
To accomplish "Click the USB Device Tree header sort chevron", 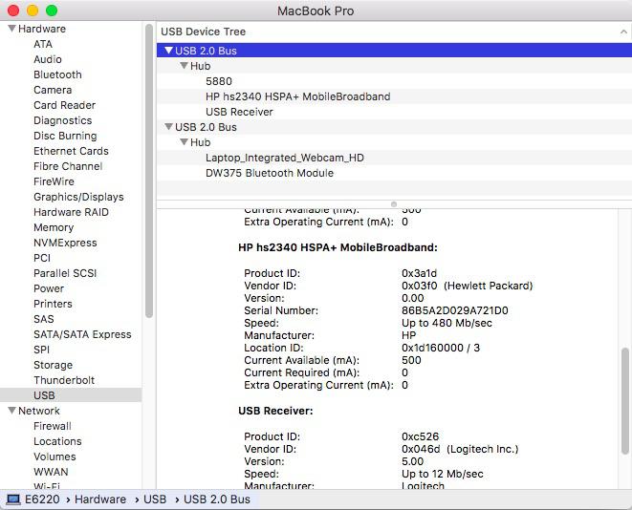I will coord(623,32).
